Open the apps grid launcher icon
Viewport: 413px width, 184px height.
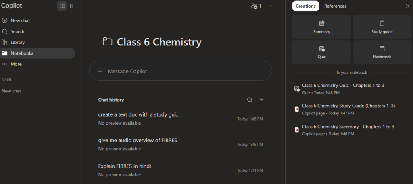[x=62, y=6]
